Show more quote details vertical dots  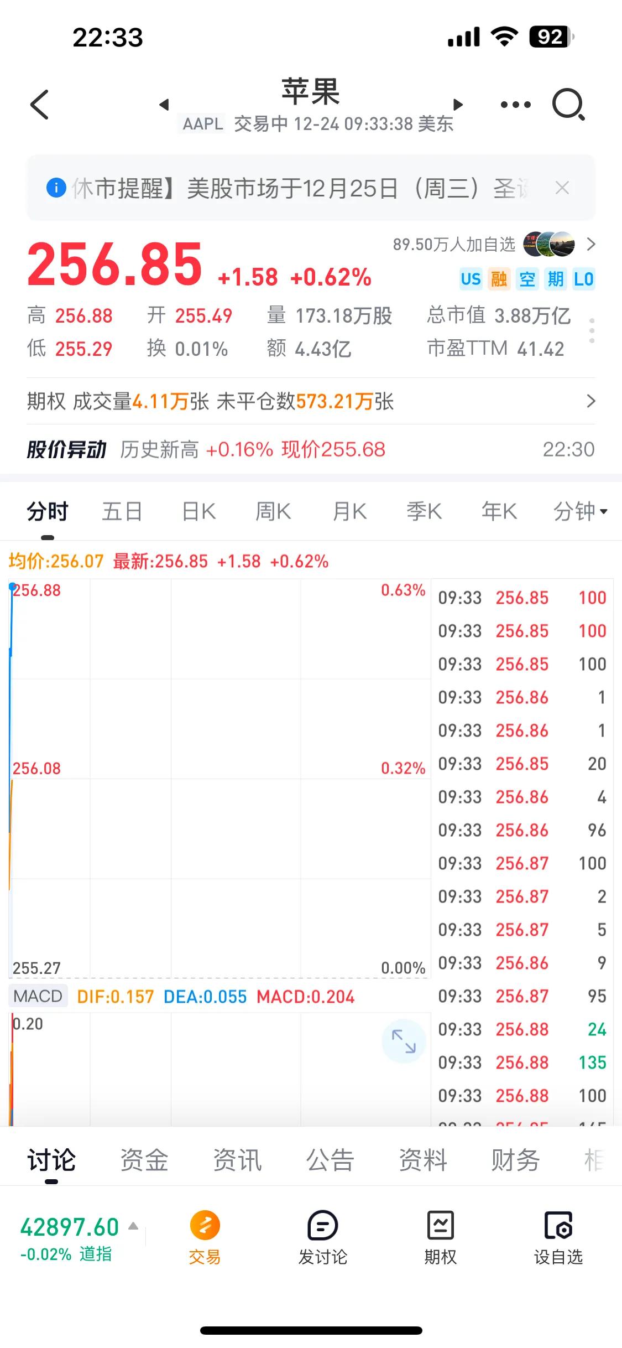pos(592,331)
